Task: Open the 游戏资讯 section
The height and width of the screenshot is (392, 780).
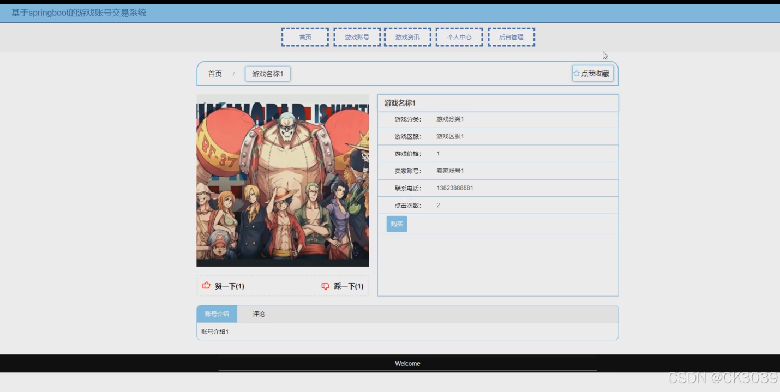Action: 407,37
